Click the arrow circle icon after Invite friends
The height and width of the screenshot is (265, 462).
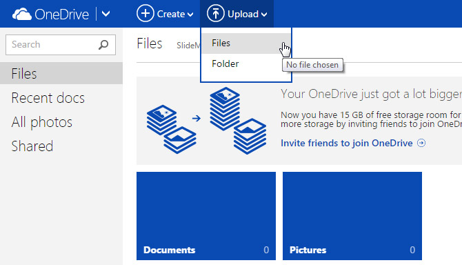421,144
